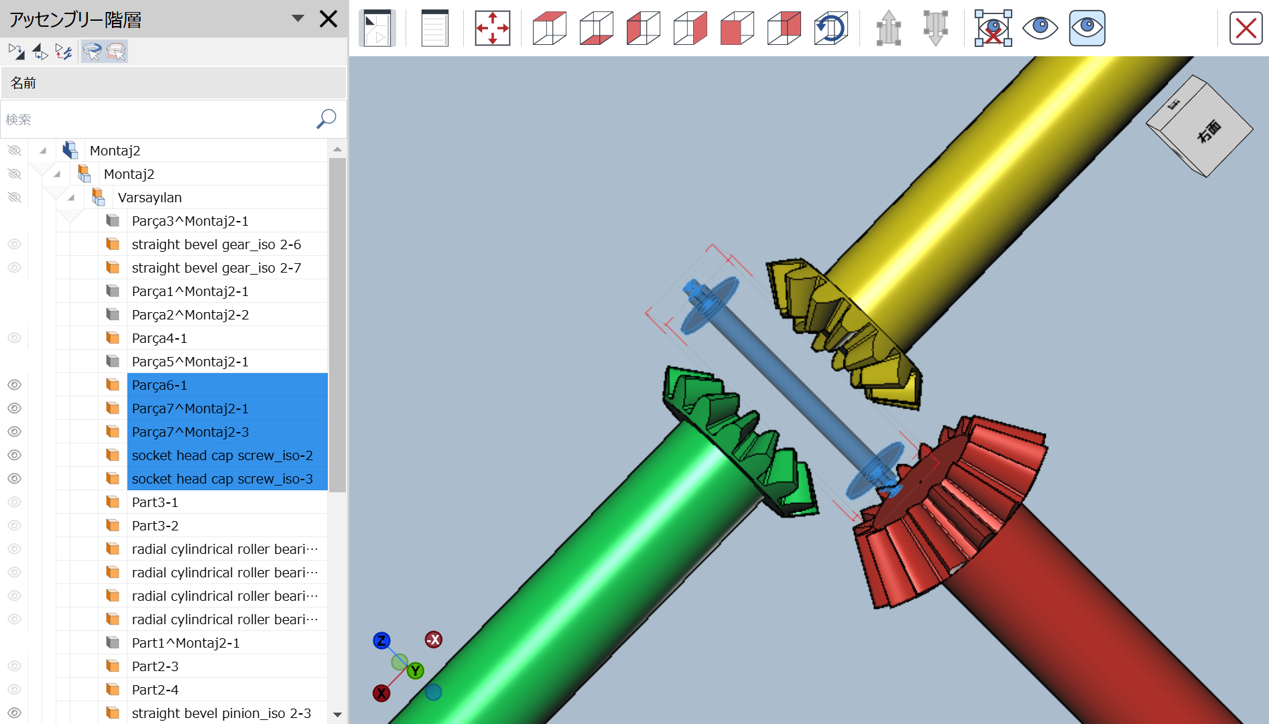The height and width of the screenshot is (724, 1269).
Task: Click the green Y axis ball
Action: 416,670
